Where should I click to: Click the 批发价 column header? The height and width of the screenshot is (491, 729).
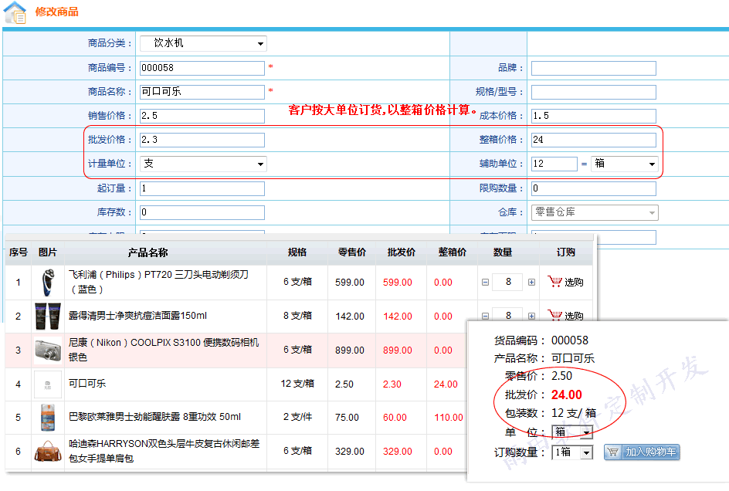pos(402,252)
